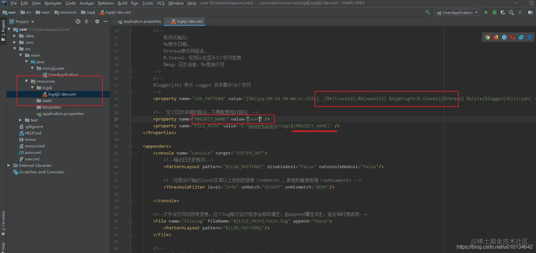
Task: Click the fold marker on line 31
Action: 131,146
